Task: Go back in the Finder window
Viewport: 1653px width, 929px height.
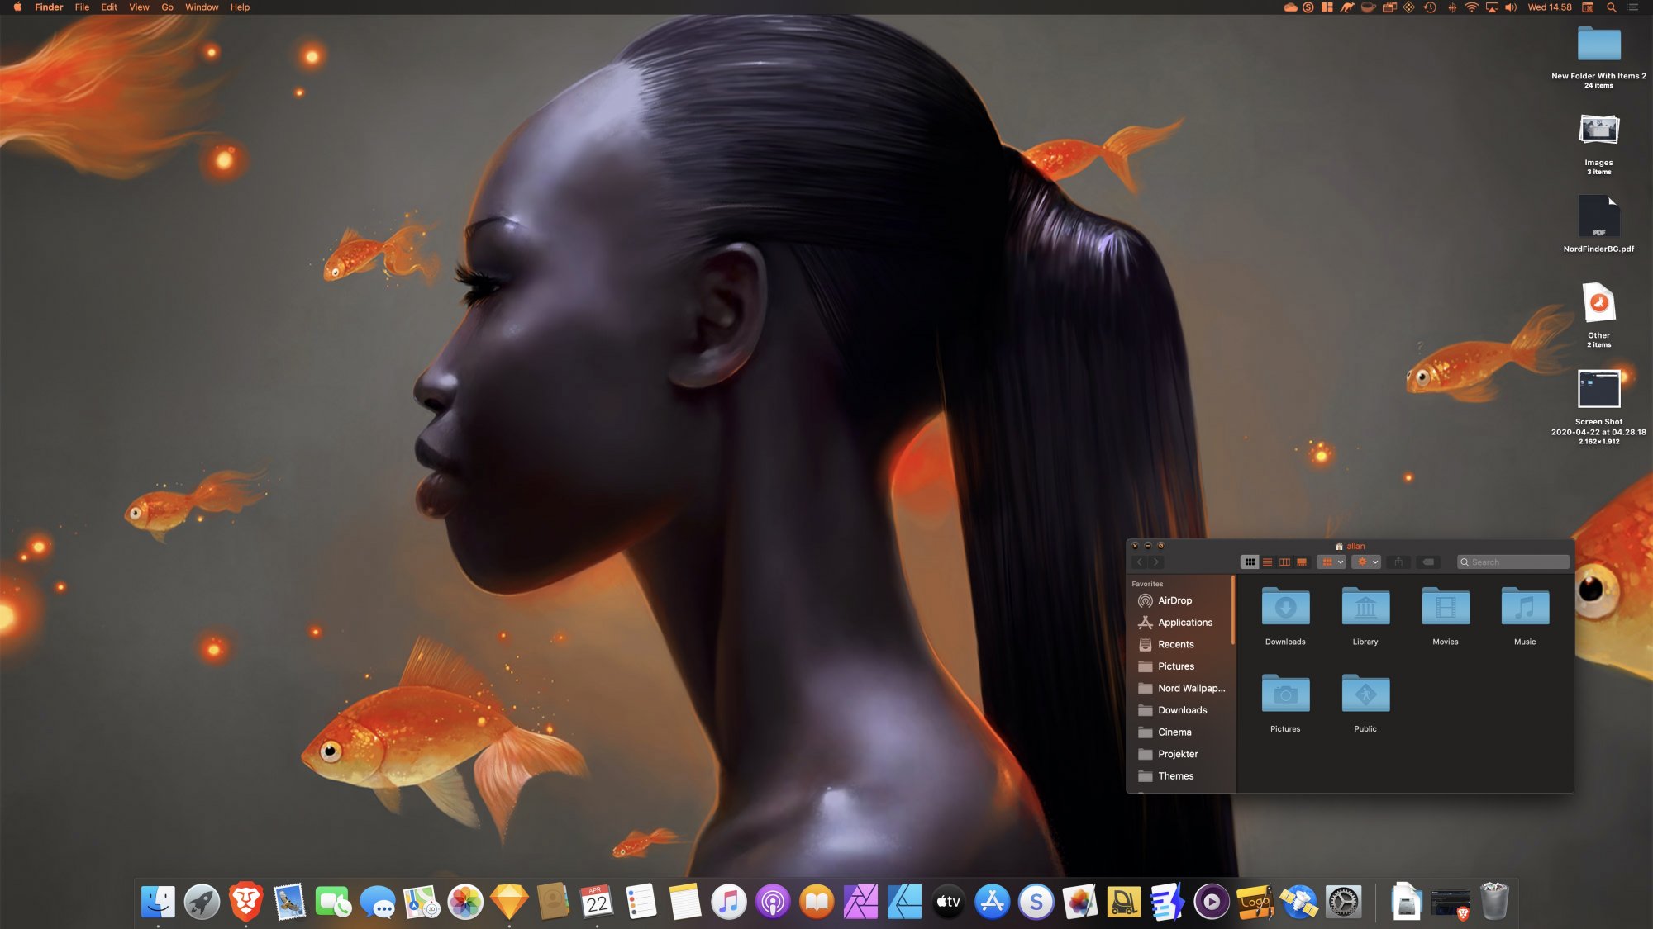Action: coord(1140,562)
